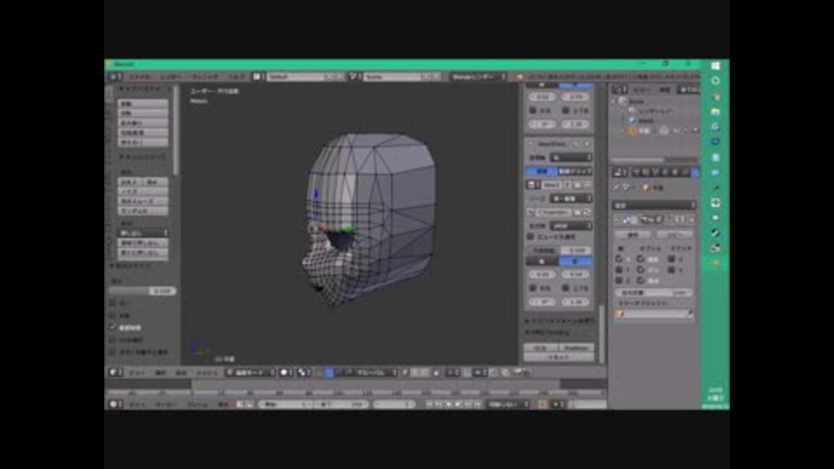Click the auto keyframe record icon
The height and width of the screenshot is (469, 834).
542,404
